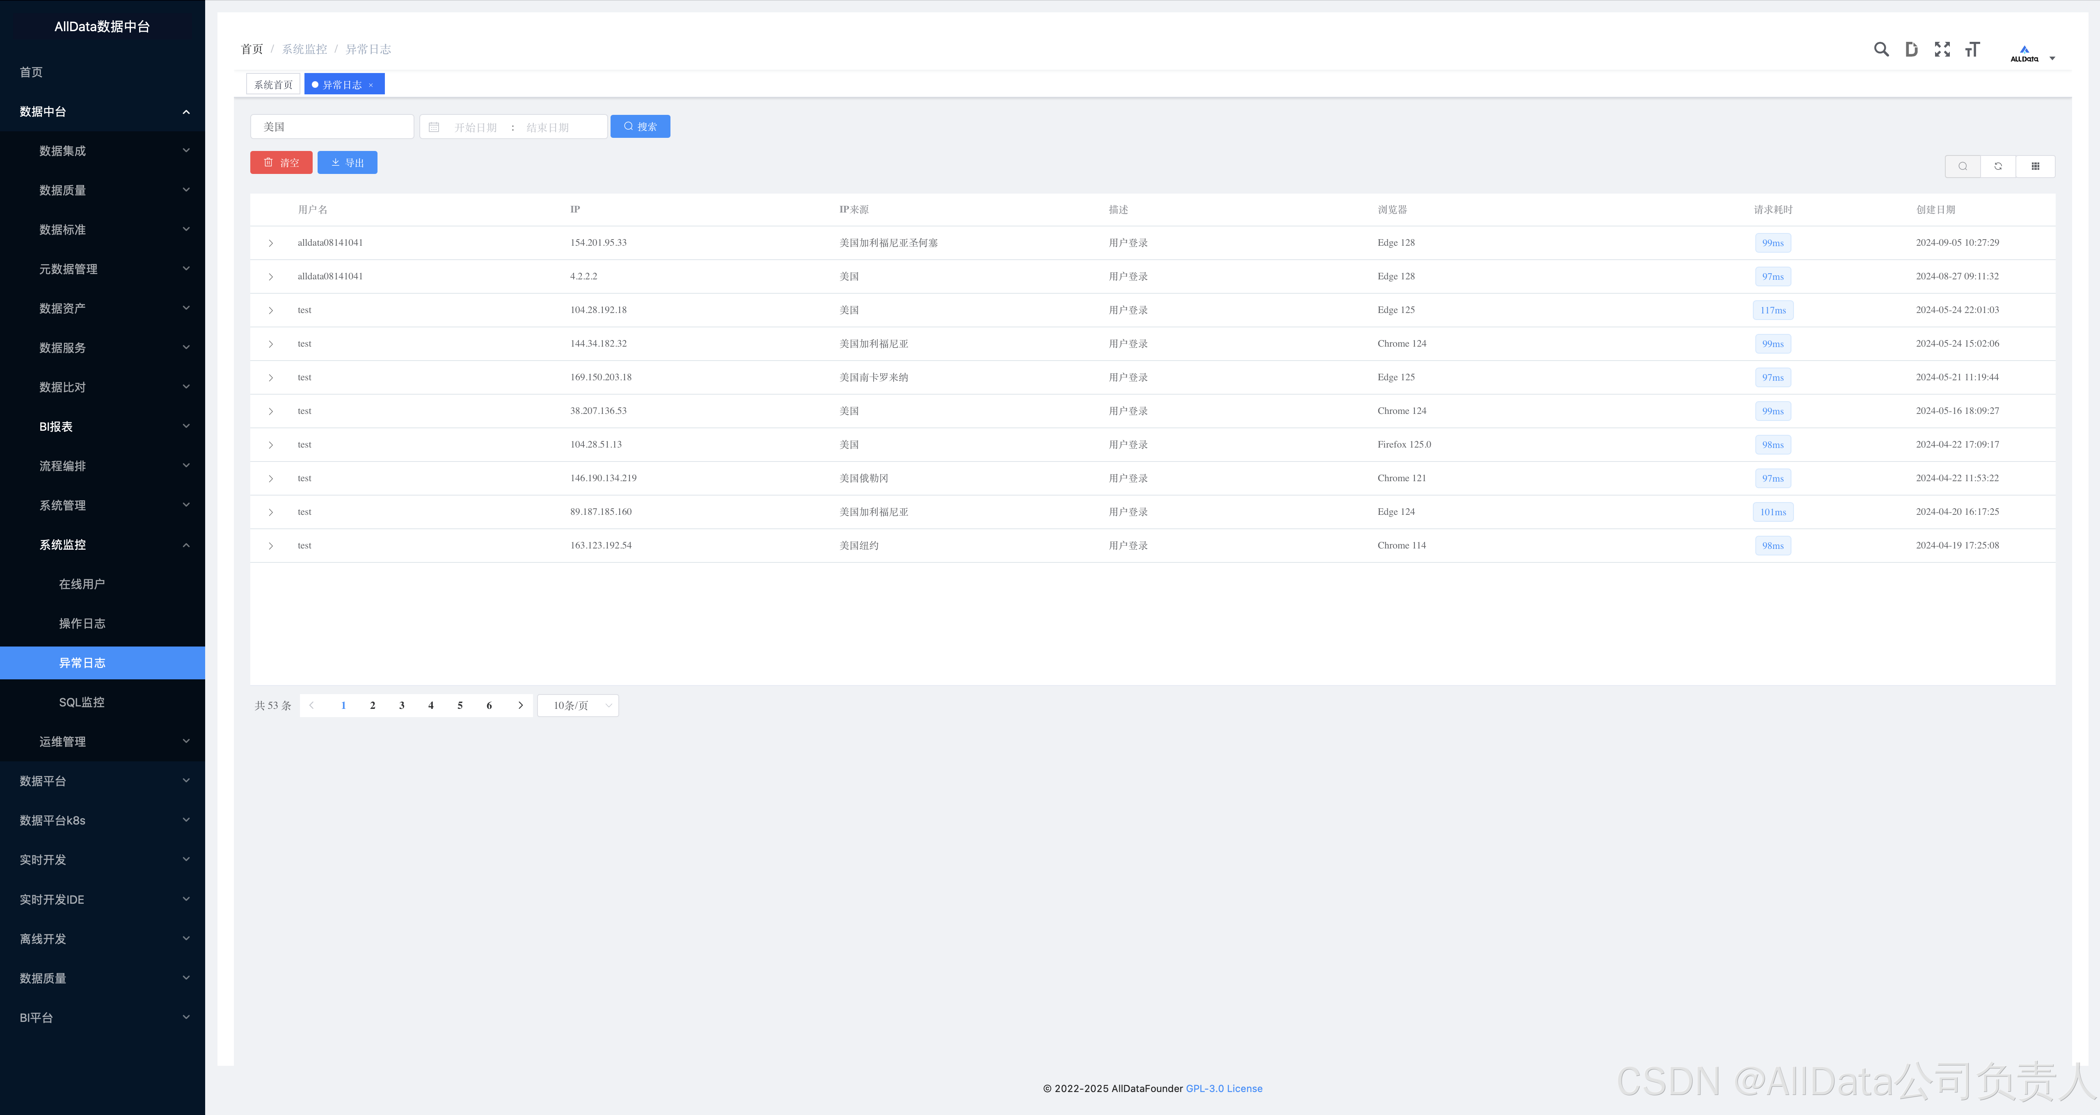
Task: Click the table refresh icon
Action: (1998, 166)
